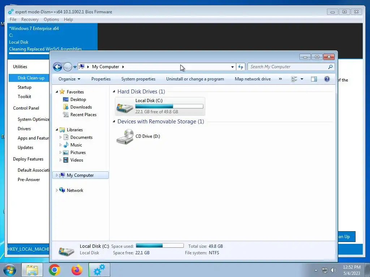Open the Organize dropdown menu
The image size is (370, 277).
(x=69, y=79)
